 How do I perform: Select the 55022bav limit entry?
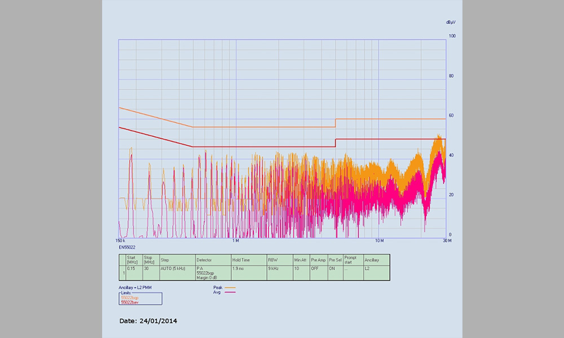(x=130, y=303)
